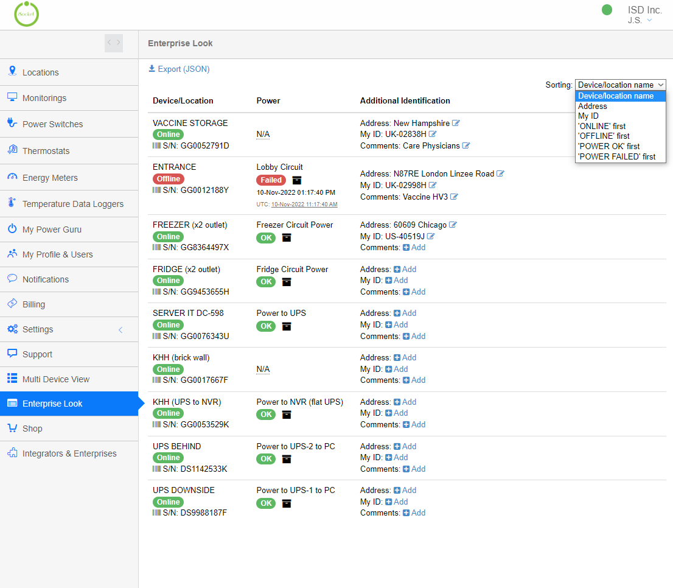Download the Export (JSON) link

[x=179, y=69]
